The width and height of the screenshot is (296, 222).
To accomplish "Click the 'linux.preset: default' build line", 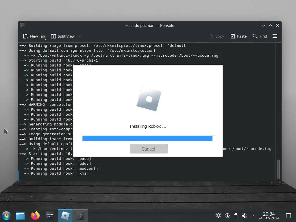I will point(104,45).
